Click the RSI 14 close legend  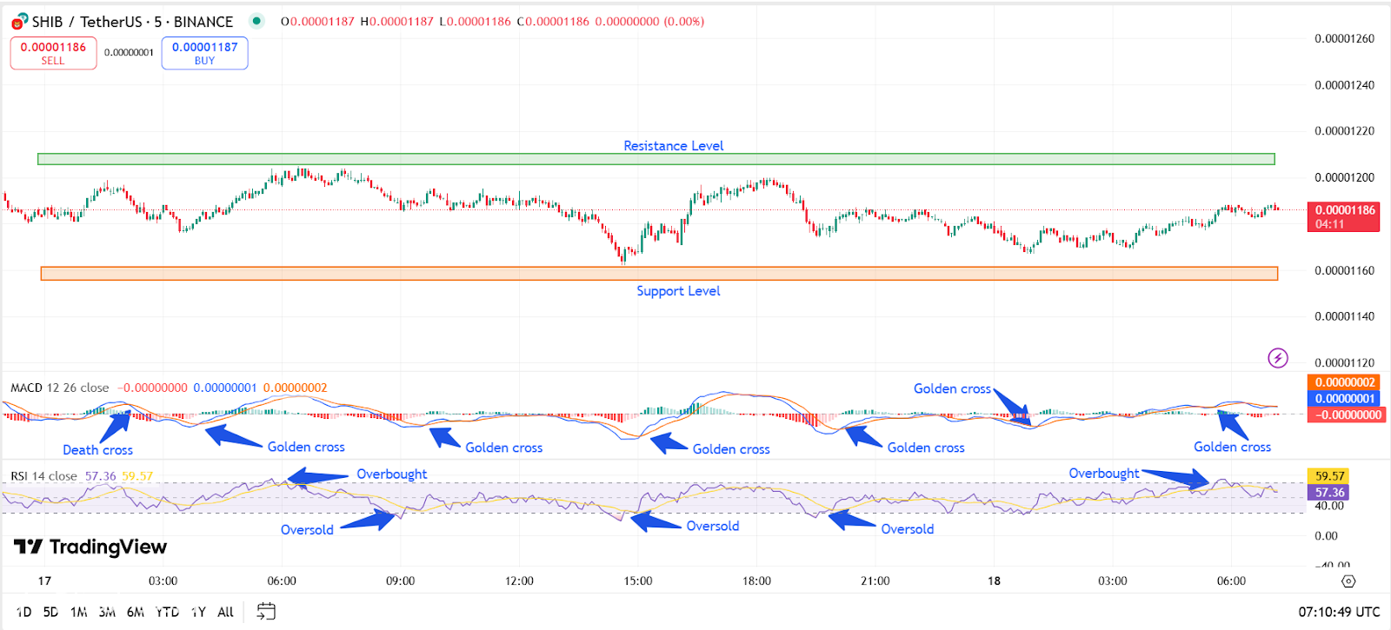tap(43, 476)
